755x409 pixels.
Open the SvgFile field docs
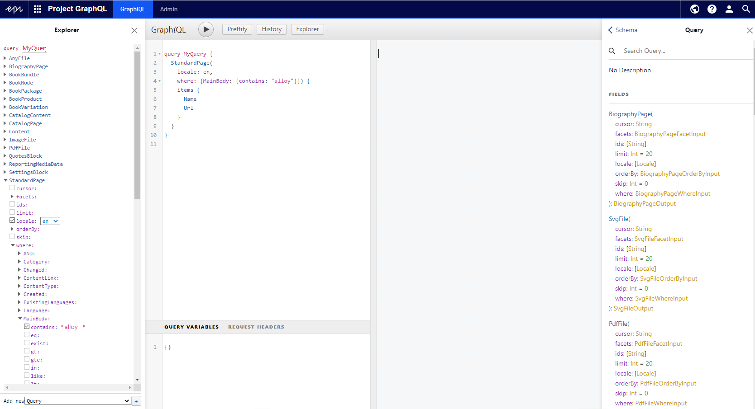(x=618, y=219)
